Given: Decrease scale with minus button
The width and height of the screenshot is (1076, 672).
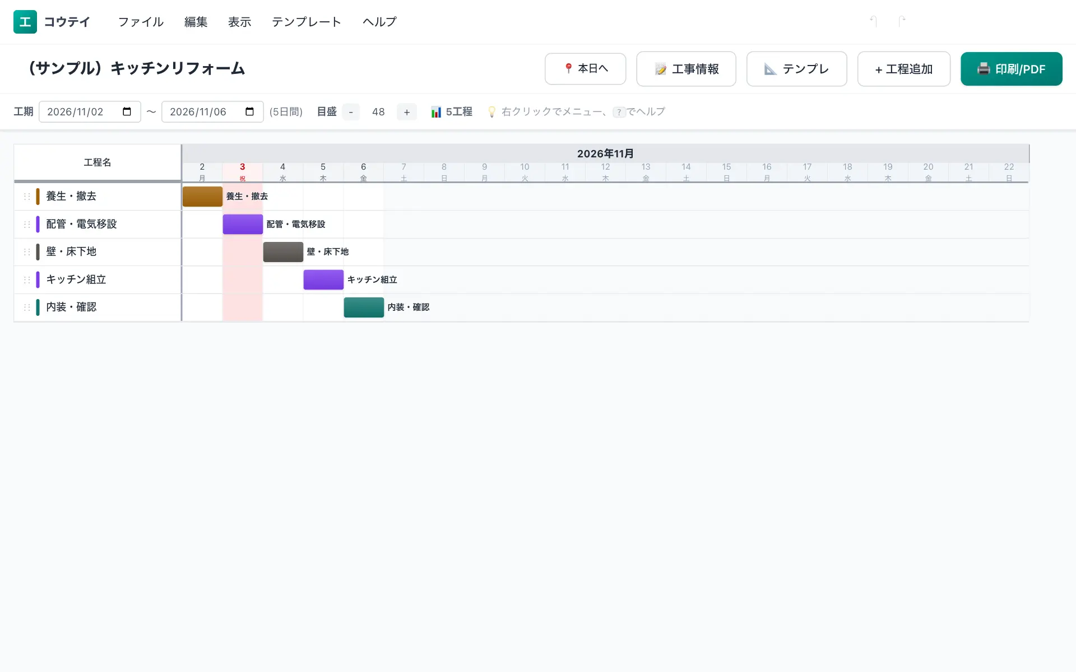Looking at the screenshot, I should tap(351, 112).
